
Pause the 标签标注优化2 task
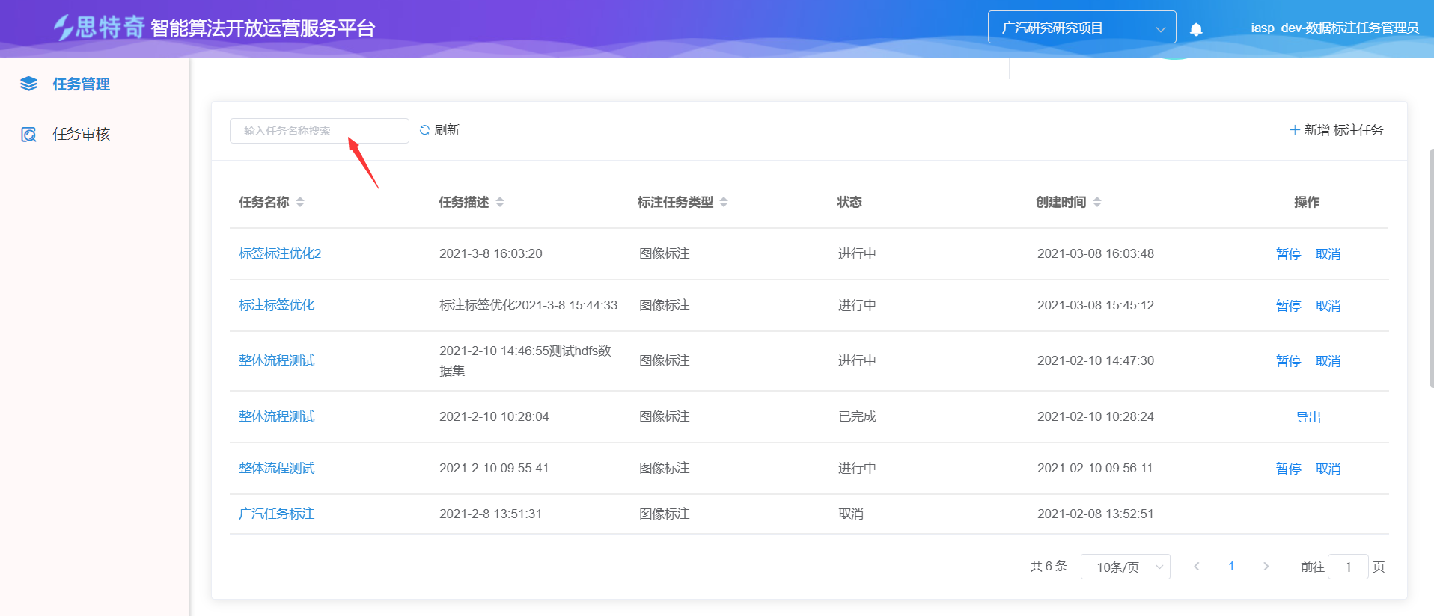pyautogui.click(x=1289, y=254)
